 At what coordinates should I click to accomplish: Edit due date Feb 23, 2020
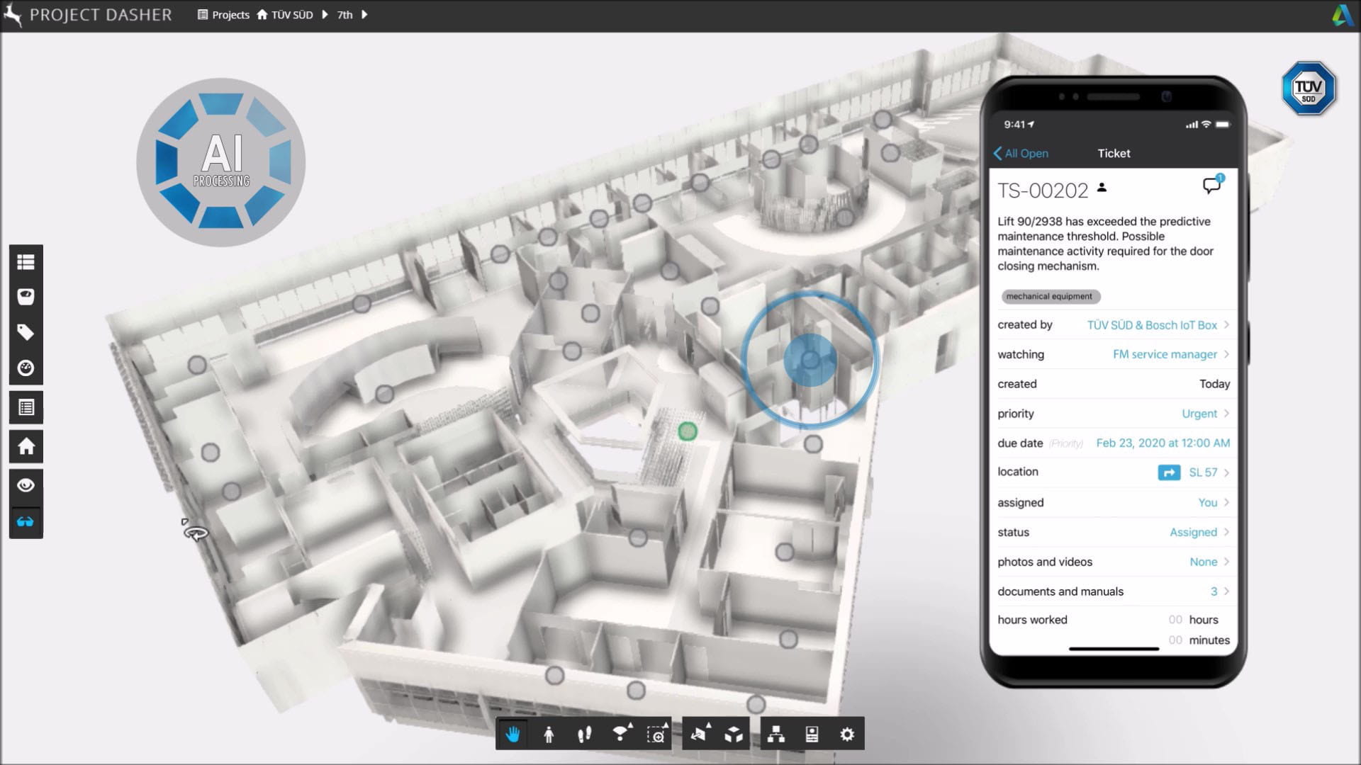pos(1163,443)
